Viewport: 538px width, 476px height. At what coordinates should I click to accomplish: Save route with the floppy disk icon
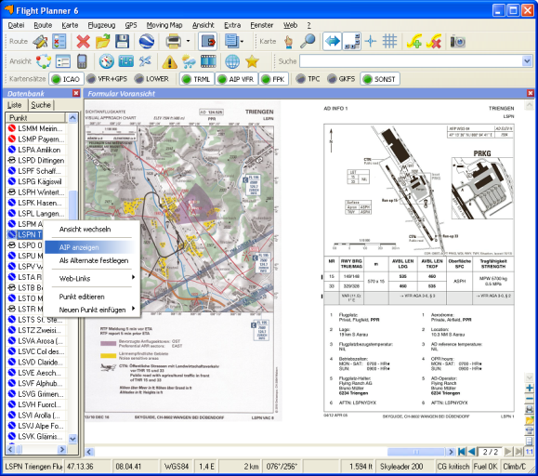pos(122,42)
